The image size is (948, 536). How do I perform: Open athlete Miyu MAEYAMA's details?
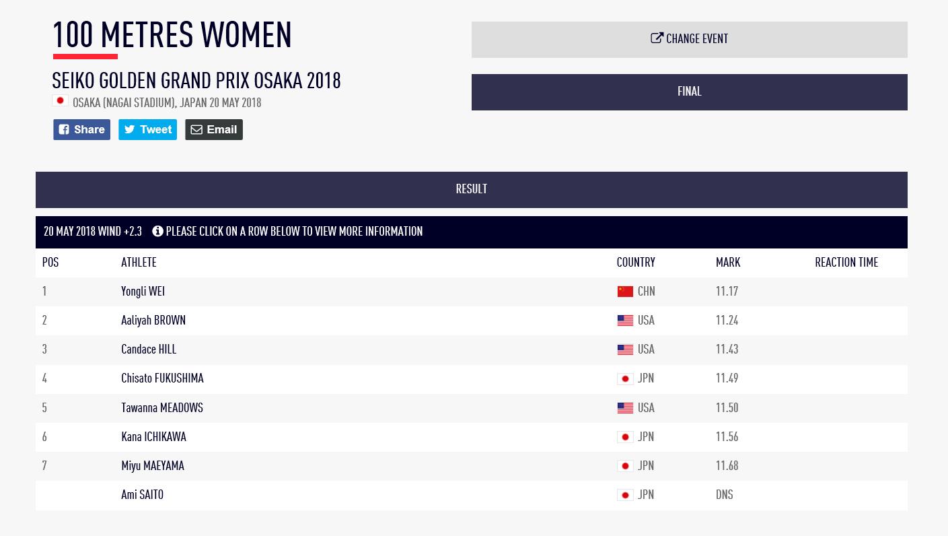[x=153, y=466]
